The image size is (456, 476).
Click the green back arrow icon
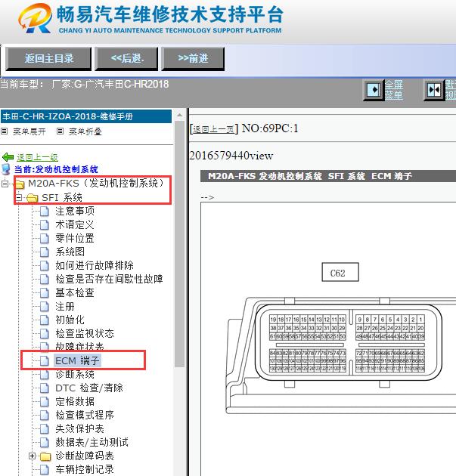pyautogui.click(x=8, y=157)
